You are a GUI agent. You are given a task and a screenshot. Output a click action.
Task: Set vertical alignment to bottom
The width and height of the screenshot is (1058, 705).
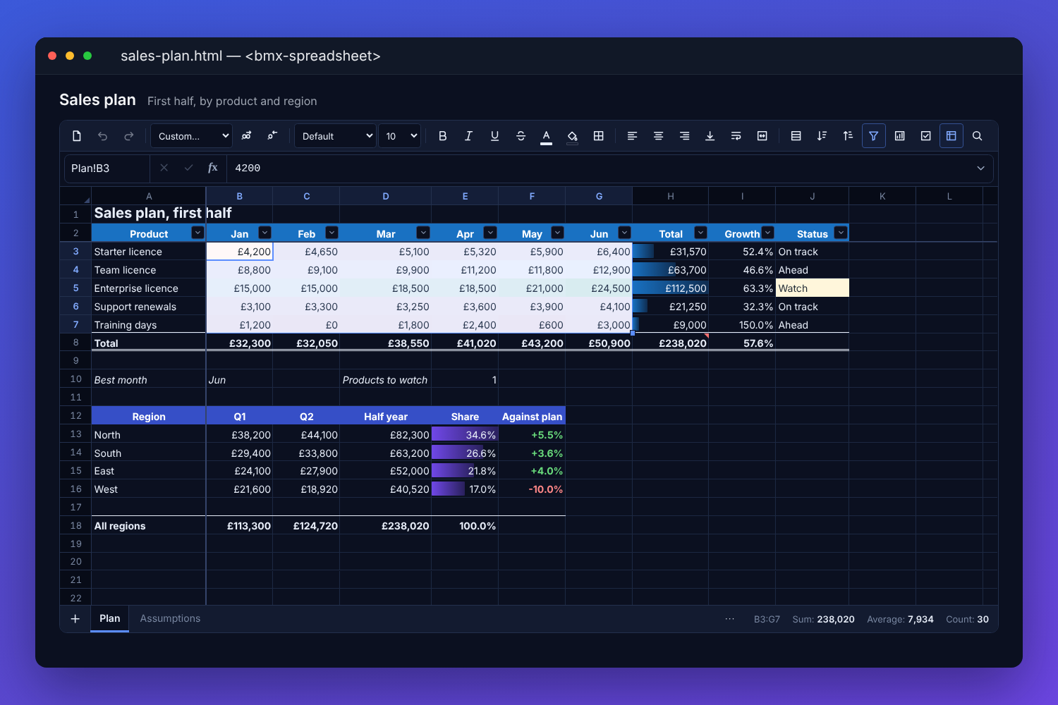pos(710,136)
